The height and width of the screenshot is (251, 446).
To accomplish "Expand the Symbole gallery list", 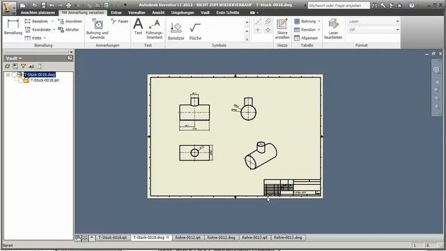I will [x=247, y=40].
